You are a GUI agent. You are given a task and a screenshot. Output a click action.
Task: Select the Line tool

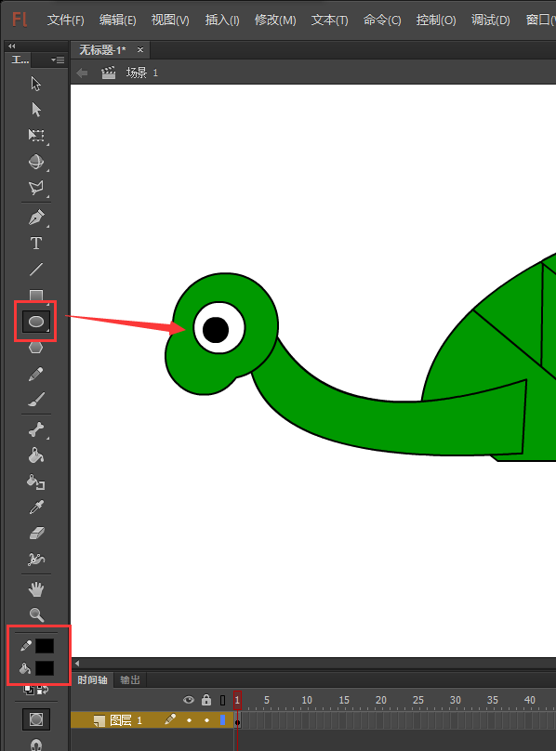36,270
